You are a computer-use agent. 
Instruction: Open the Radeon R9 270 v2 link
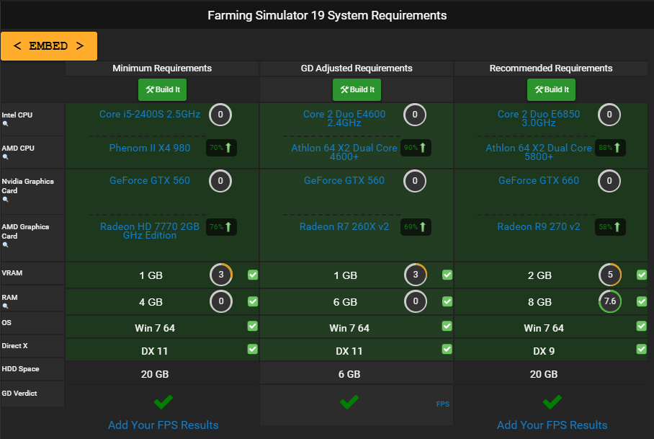pos(539,226)
